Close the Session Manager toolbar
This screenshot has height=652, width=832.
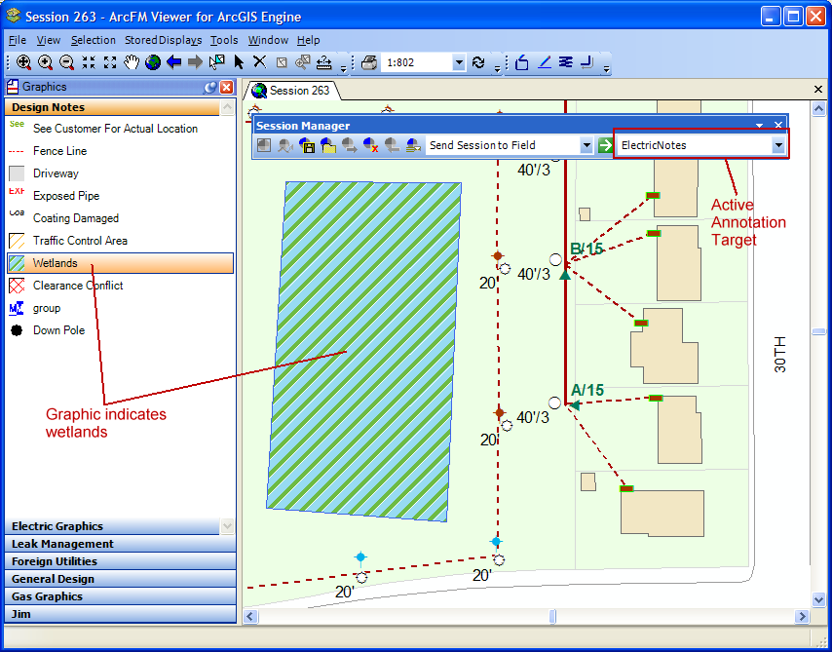[778, 125]
